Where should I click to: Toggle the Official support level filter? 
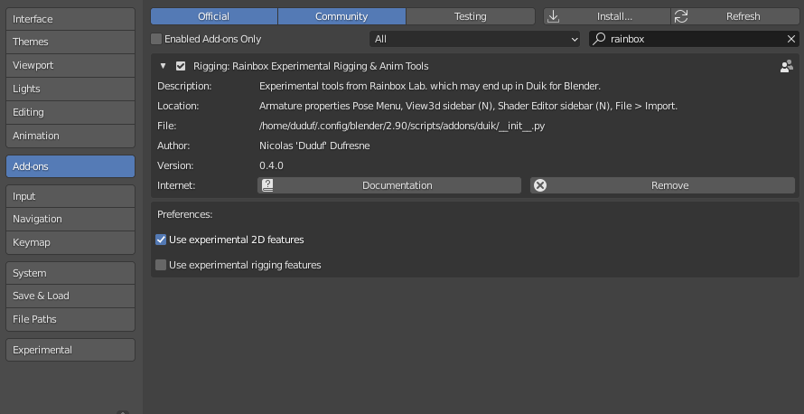pos(214,16)
